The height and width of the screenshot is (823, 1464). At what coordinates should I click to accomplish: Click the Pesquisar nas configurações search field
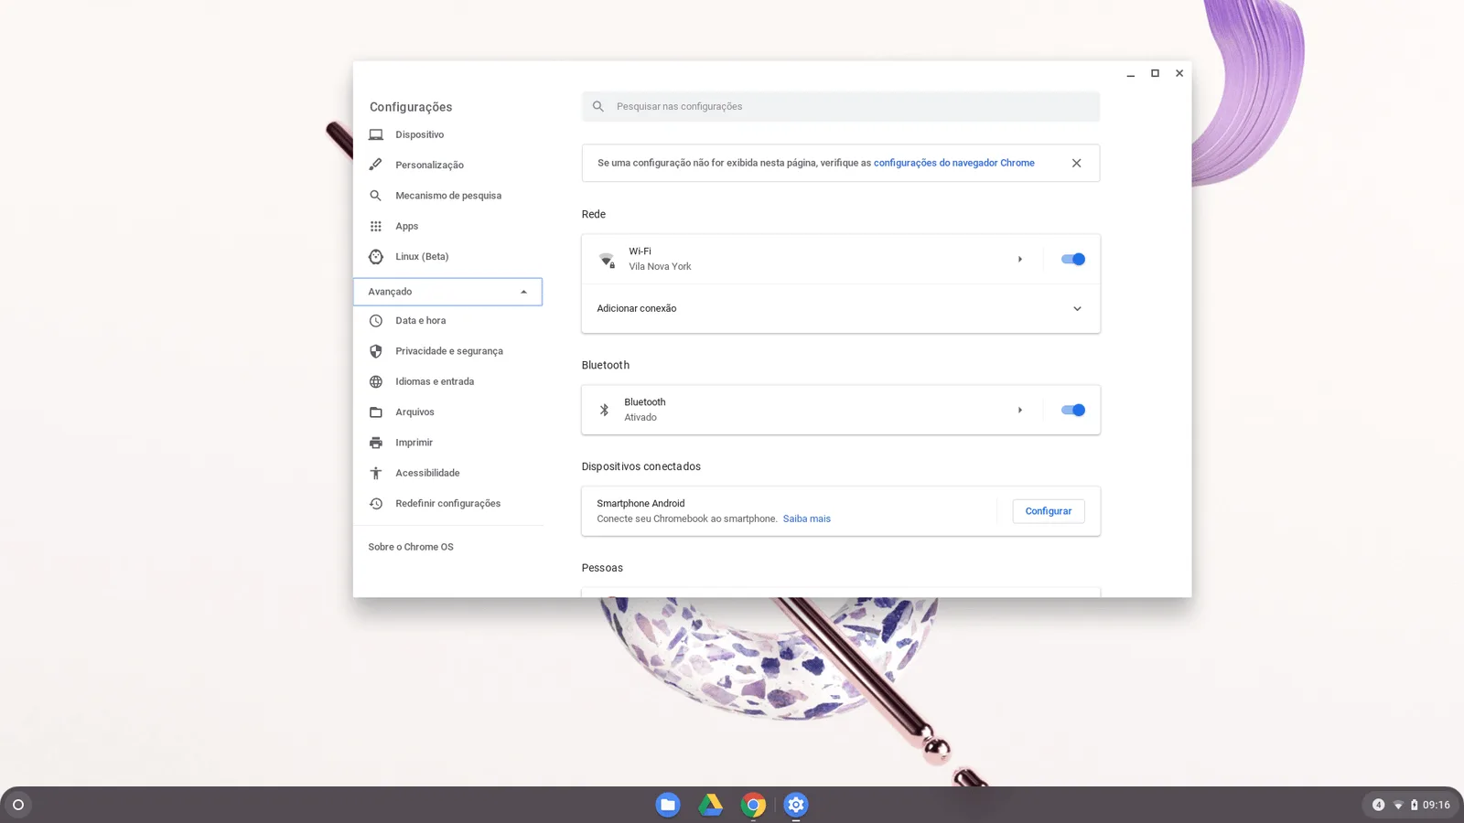(840, 106)
